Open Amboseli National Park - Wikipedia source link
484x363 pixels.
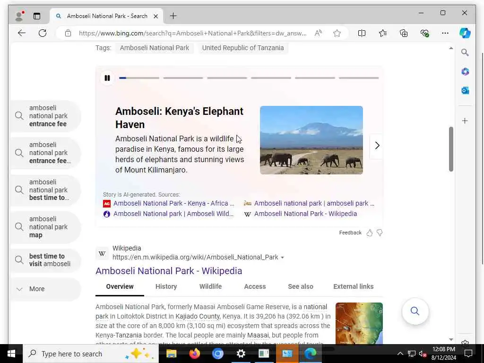[306, 214]
